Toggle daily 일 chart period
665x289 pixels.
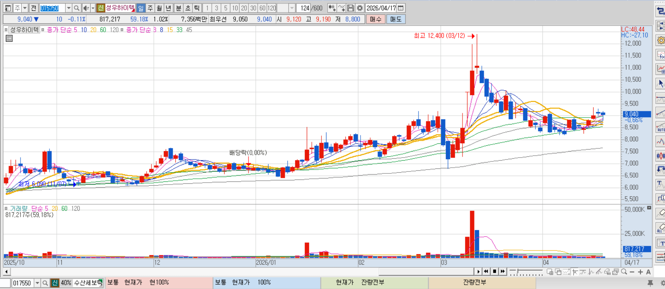click(x=141, y=8)
